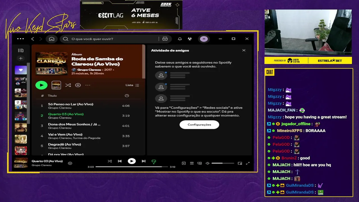Open the 'Lista' view dropdown
This screenshot has width=359, height=202.
[132, 85]
